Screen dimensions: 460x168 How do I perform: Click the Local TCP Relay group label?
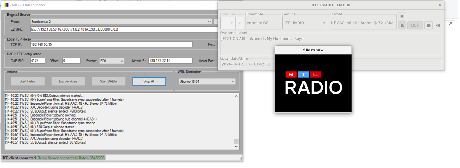[x=19, y=39]
